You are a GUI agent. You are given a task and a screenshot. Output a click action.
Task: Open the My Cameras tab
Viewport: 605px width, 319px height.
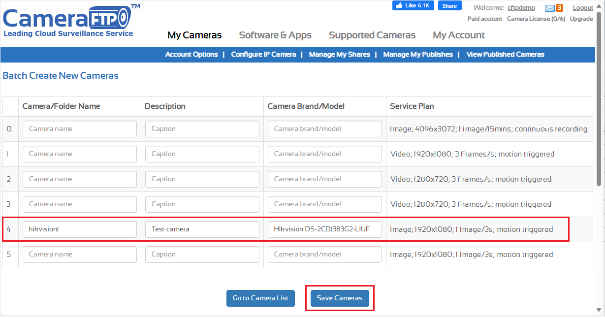tap(194, 35)
